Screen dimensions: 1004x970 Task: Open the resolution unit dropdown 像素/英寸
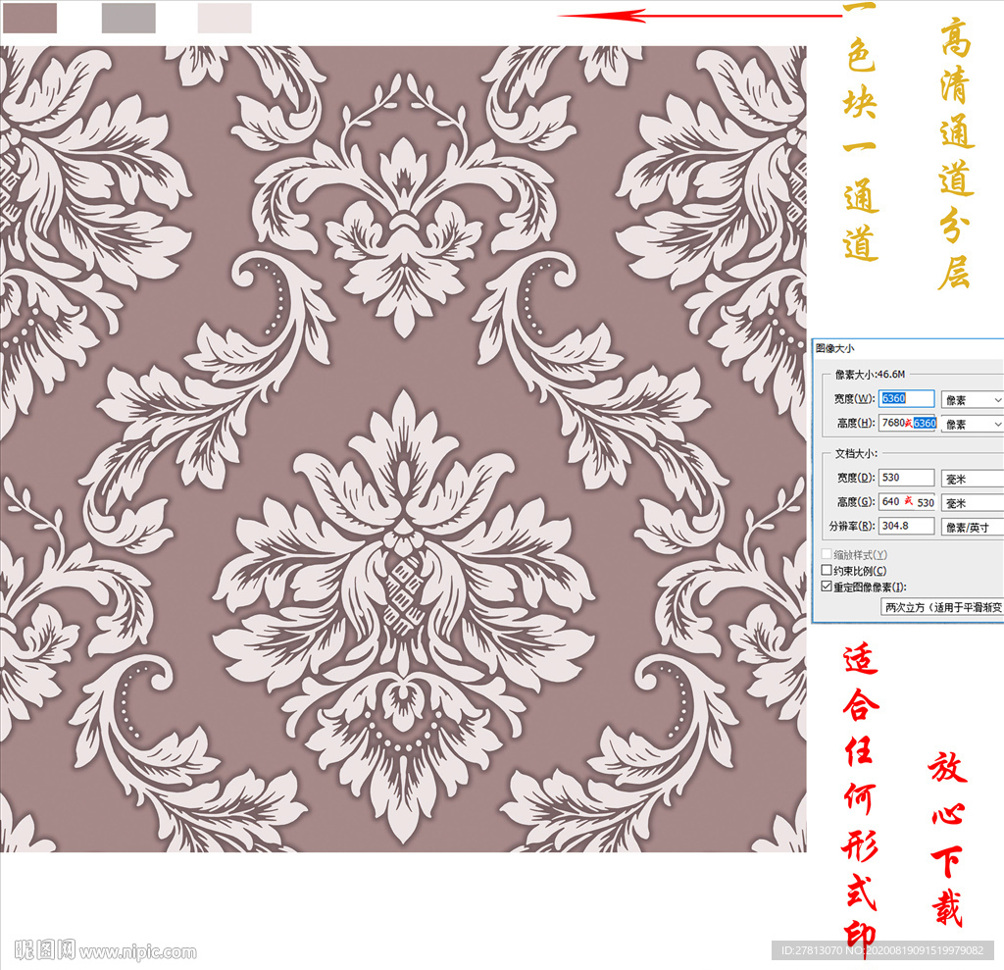(x=973, y=528)
